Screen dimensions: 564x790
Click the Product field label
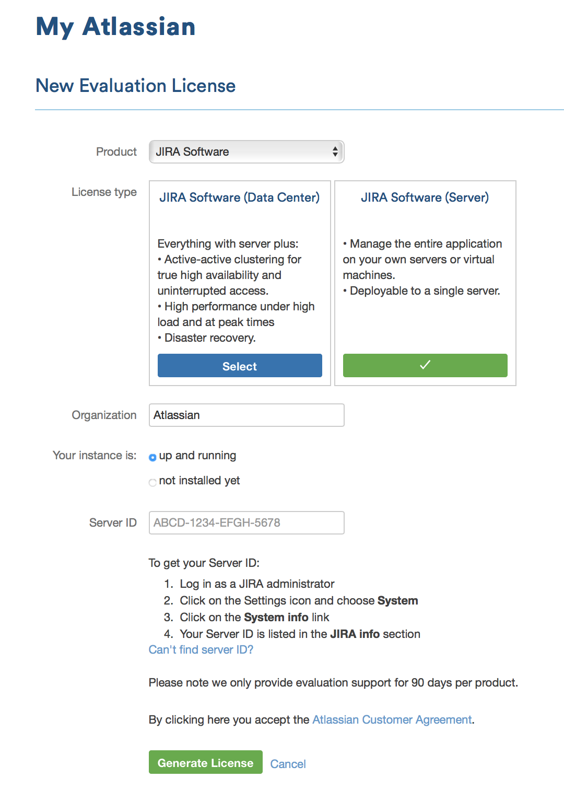point(116,152)
